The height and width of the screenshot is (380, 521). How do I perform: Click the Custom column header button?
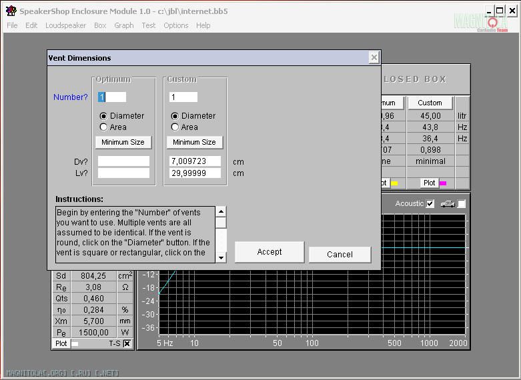pyautogui.click(x=430, y=103)
